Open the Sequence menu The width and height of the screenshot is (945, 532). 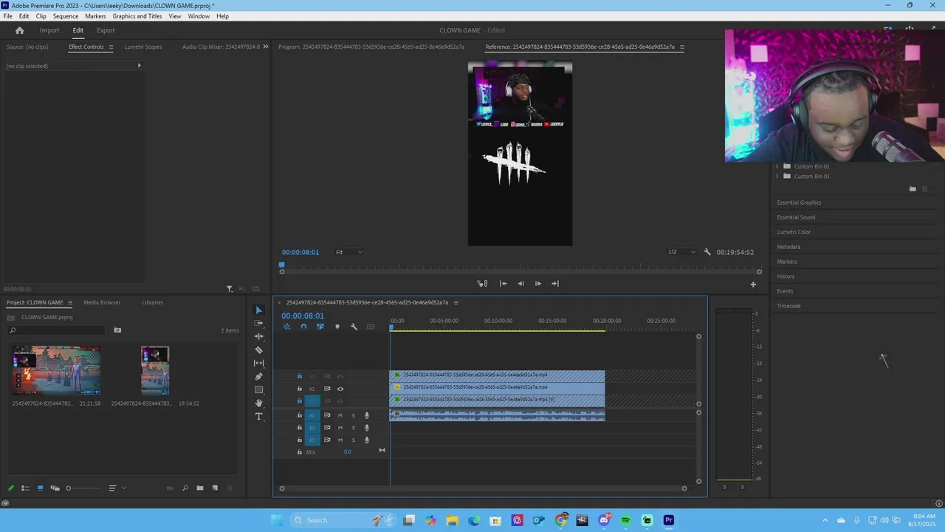[x=66, y=16]
